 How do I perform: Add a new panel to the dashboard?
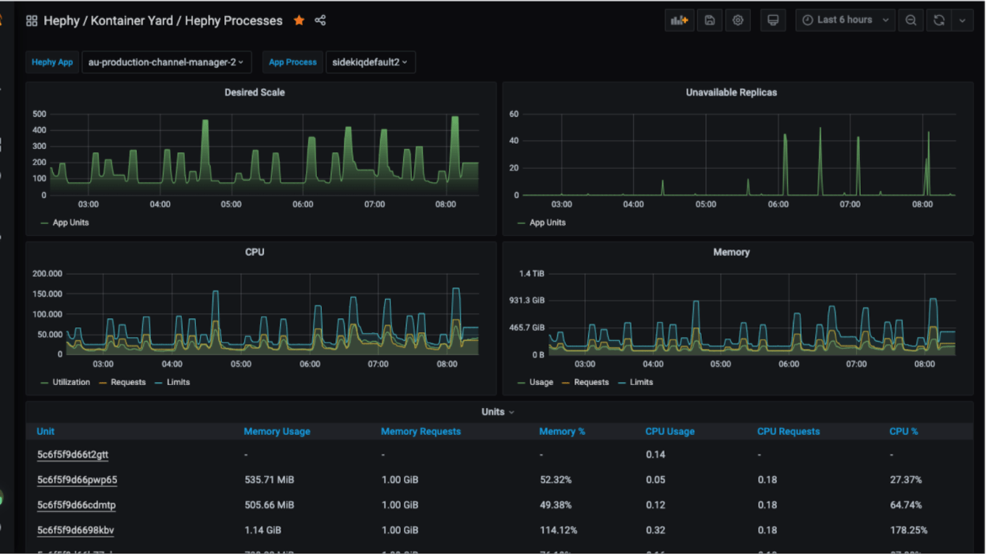tap(679, 21)
